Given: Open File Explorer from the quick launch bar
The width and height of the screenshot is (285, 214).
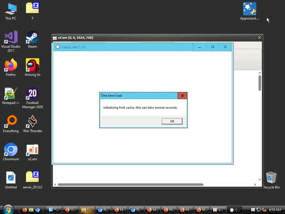Looking at the screenshot, I should 31,210.
